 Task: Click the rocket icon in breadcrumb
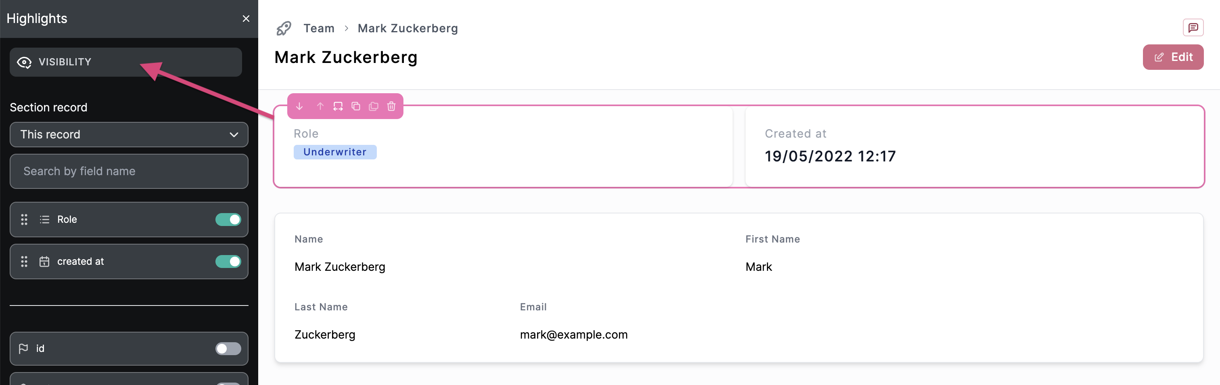click(x=284, y=28)
